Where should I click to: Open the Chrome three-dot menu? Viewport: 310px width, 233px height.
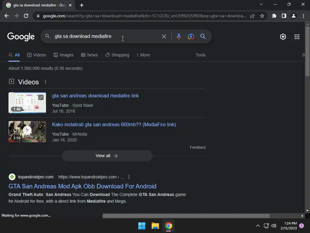point(303,16)
